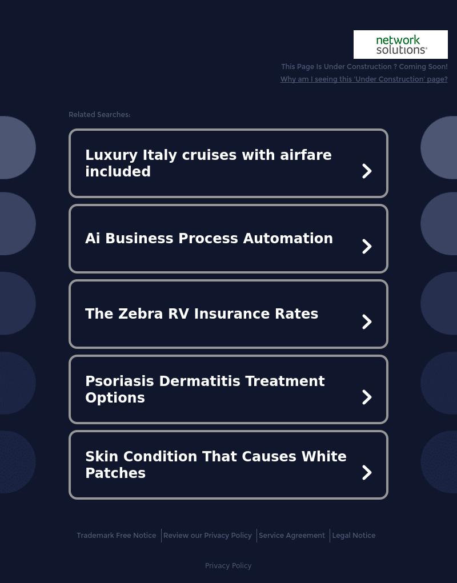Click 'Review our Privacy Policy' footer link
The width and height of the screenshot is (457, 583).
pyautogui.click(x=207, y=536)
